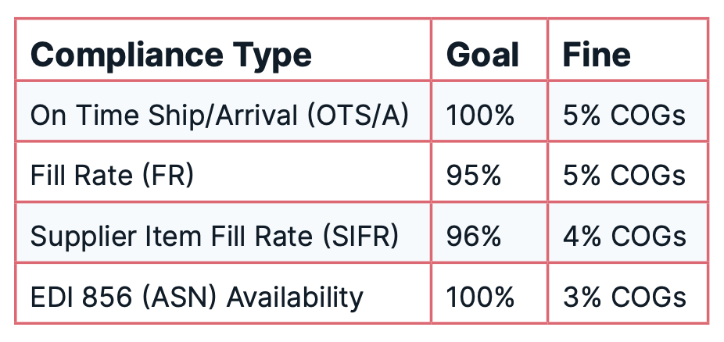
Task: Click the Goal column header
Action: [x=489, y=50]
